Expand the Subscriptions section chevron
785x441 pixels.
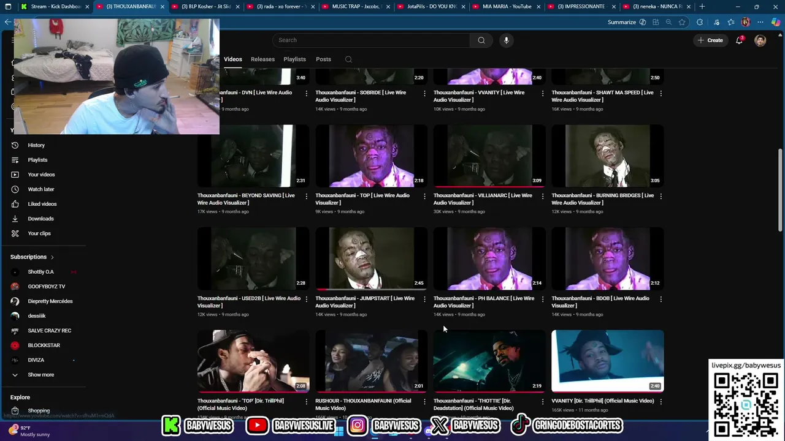(52, 257)
